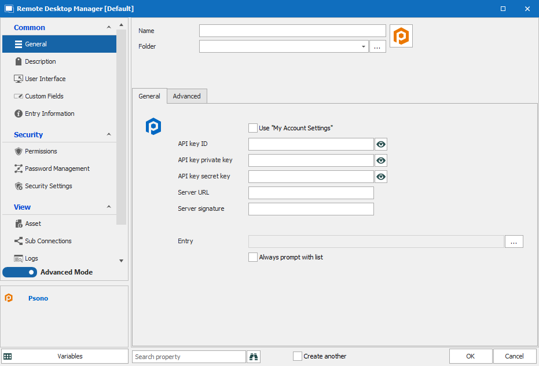Open the Password Management section
The height and width of the screenshot is (366, 539).
pyautogui.click(x=57, y=169)
